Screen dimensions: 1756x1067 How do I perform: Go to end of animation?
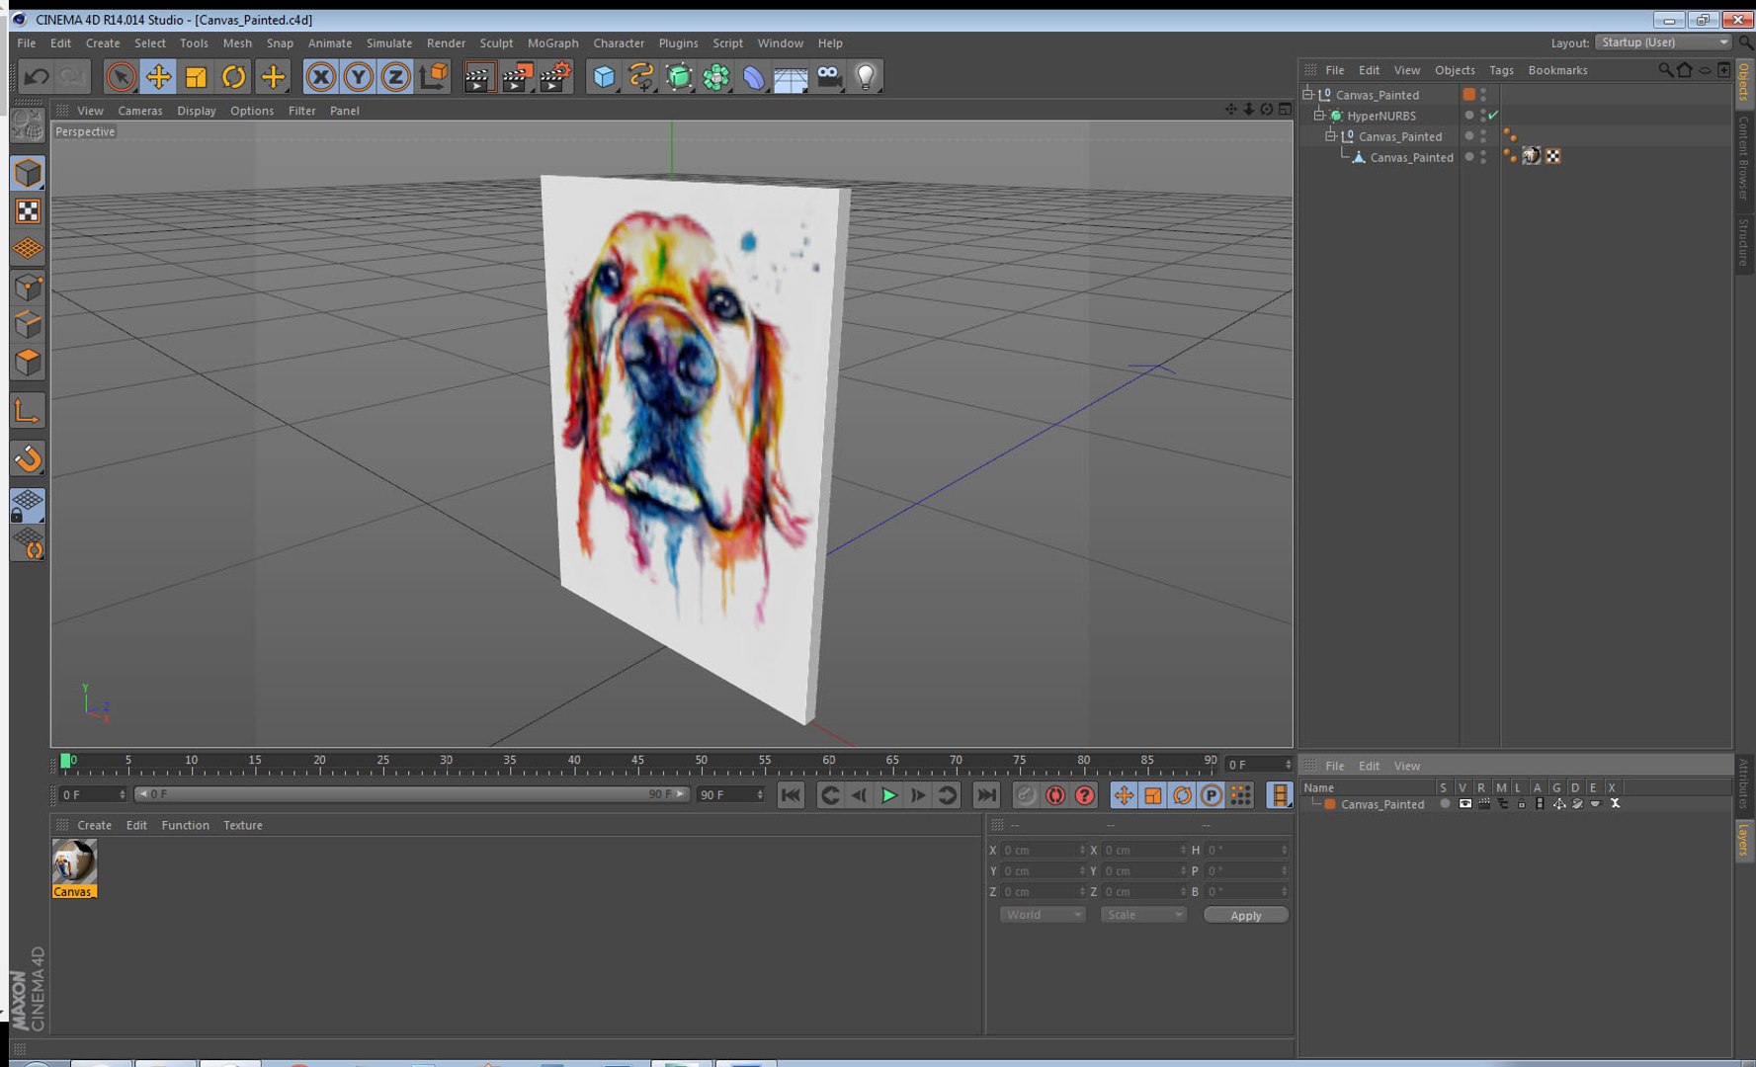click(986, 795)
